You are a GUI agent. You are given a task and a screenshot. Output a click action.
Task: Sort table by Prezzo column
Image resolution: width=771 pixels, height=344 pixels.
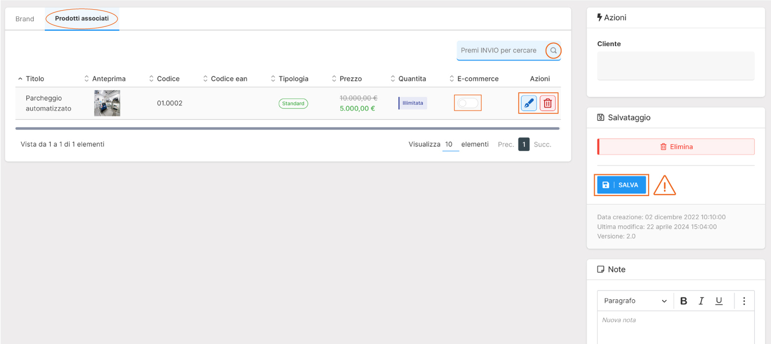coord(350,79)
